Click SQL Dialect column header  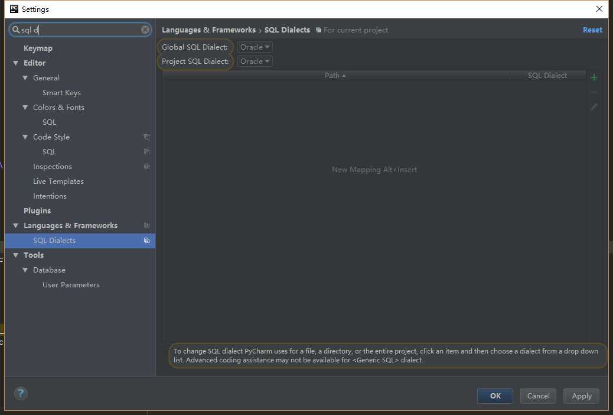547,76
